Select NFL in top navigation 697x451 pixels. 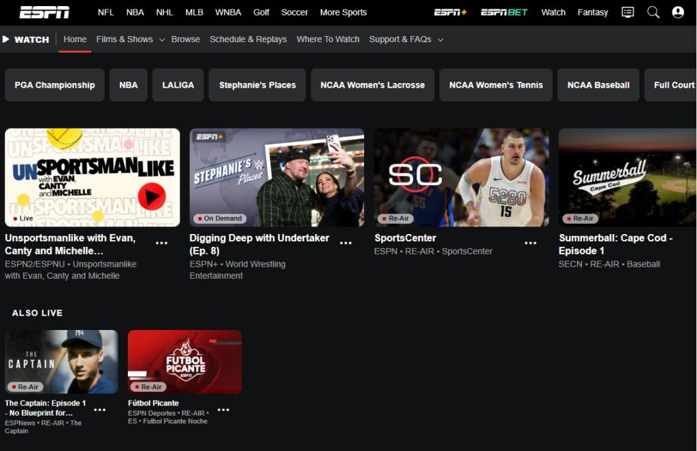(x=106, y=12)
